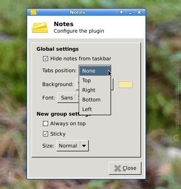Open the Font selector showing Sans
The height and width of the screenshot is (189, 181).
68,98
